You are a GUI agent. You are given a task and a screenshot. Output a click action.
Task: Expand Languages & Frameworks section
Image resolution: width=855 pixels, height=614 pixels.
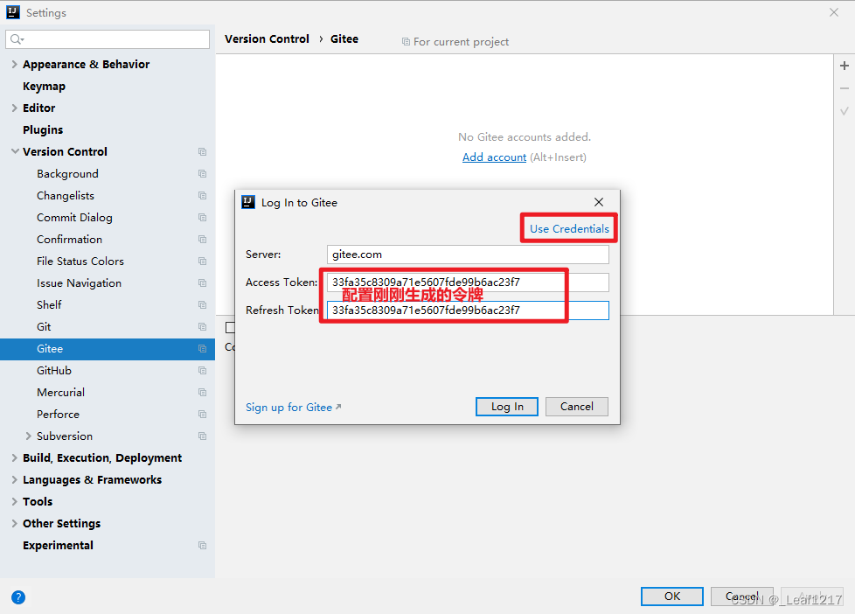point(14,479)
